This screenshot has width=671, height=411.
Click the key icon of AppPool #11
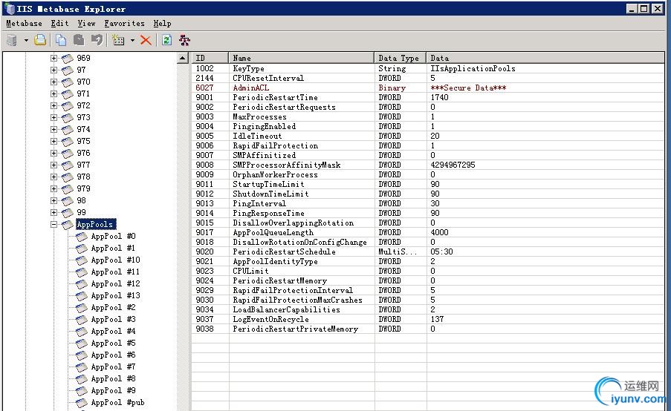point(81,272)
